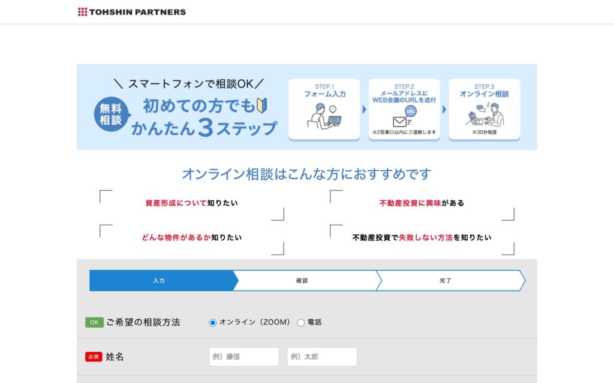The width and height of the screenshot is (614, 383).
Task: Click the green OK badge
Action: (x=94, y=322)
